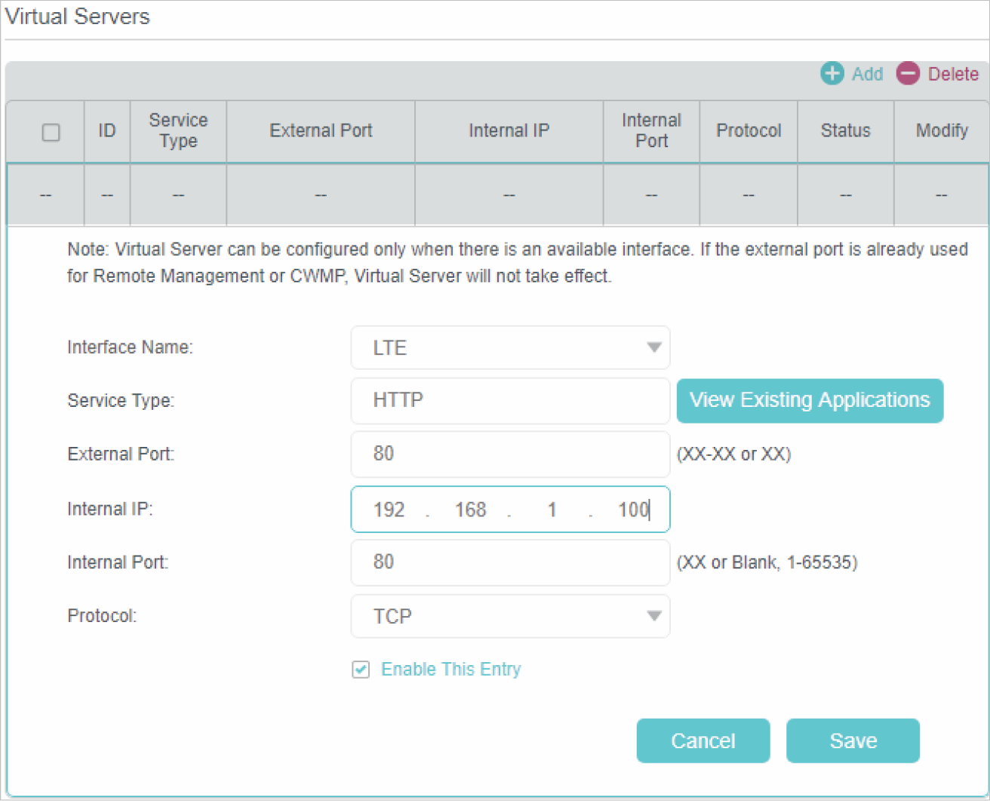
Task: Click the Service Type HTTP input field
Action: 510,400
